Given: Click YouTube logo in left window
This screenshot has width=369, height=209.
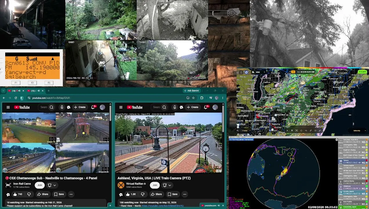Looking at the screenshot, I should pos(22,107).
